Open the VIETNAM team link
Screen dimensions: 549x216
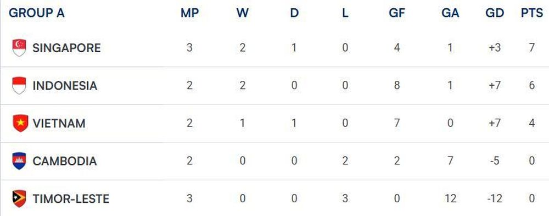click(59, 124)
